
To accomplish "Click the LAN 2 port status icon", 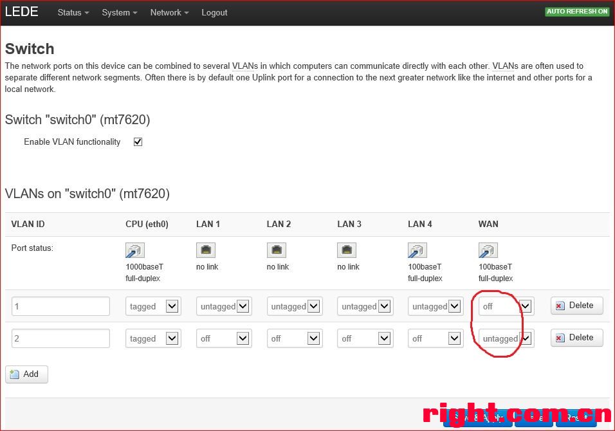I will (x=277, y=251).
